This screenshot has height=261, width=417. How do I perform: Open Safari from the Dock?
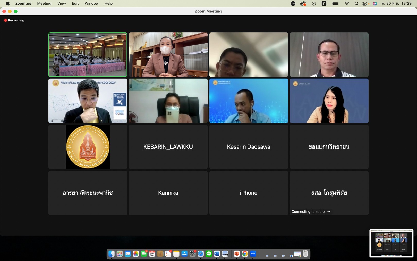(201, 254)
